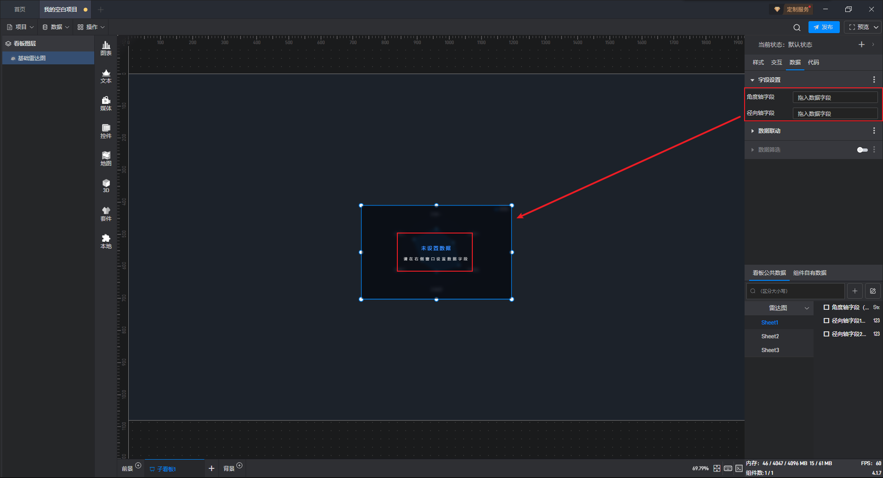The height and width of the screenshot is (478, 883).
Task: Open keyboard shortcuts icon in status bar
Action: [x=728, y=468]
